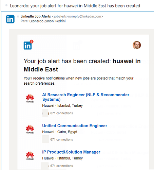Viewport: 154px width, 170px height.
Task: Click the connection thumbnail under the Istanbul AI job
Action: (45, 113)
